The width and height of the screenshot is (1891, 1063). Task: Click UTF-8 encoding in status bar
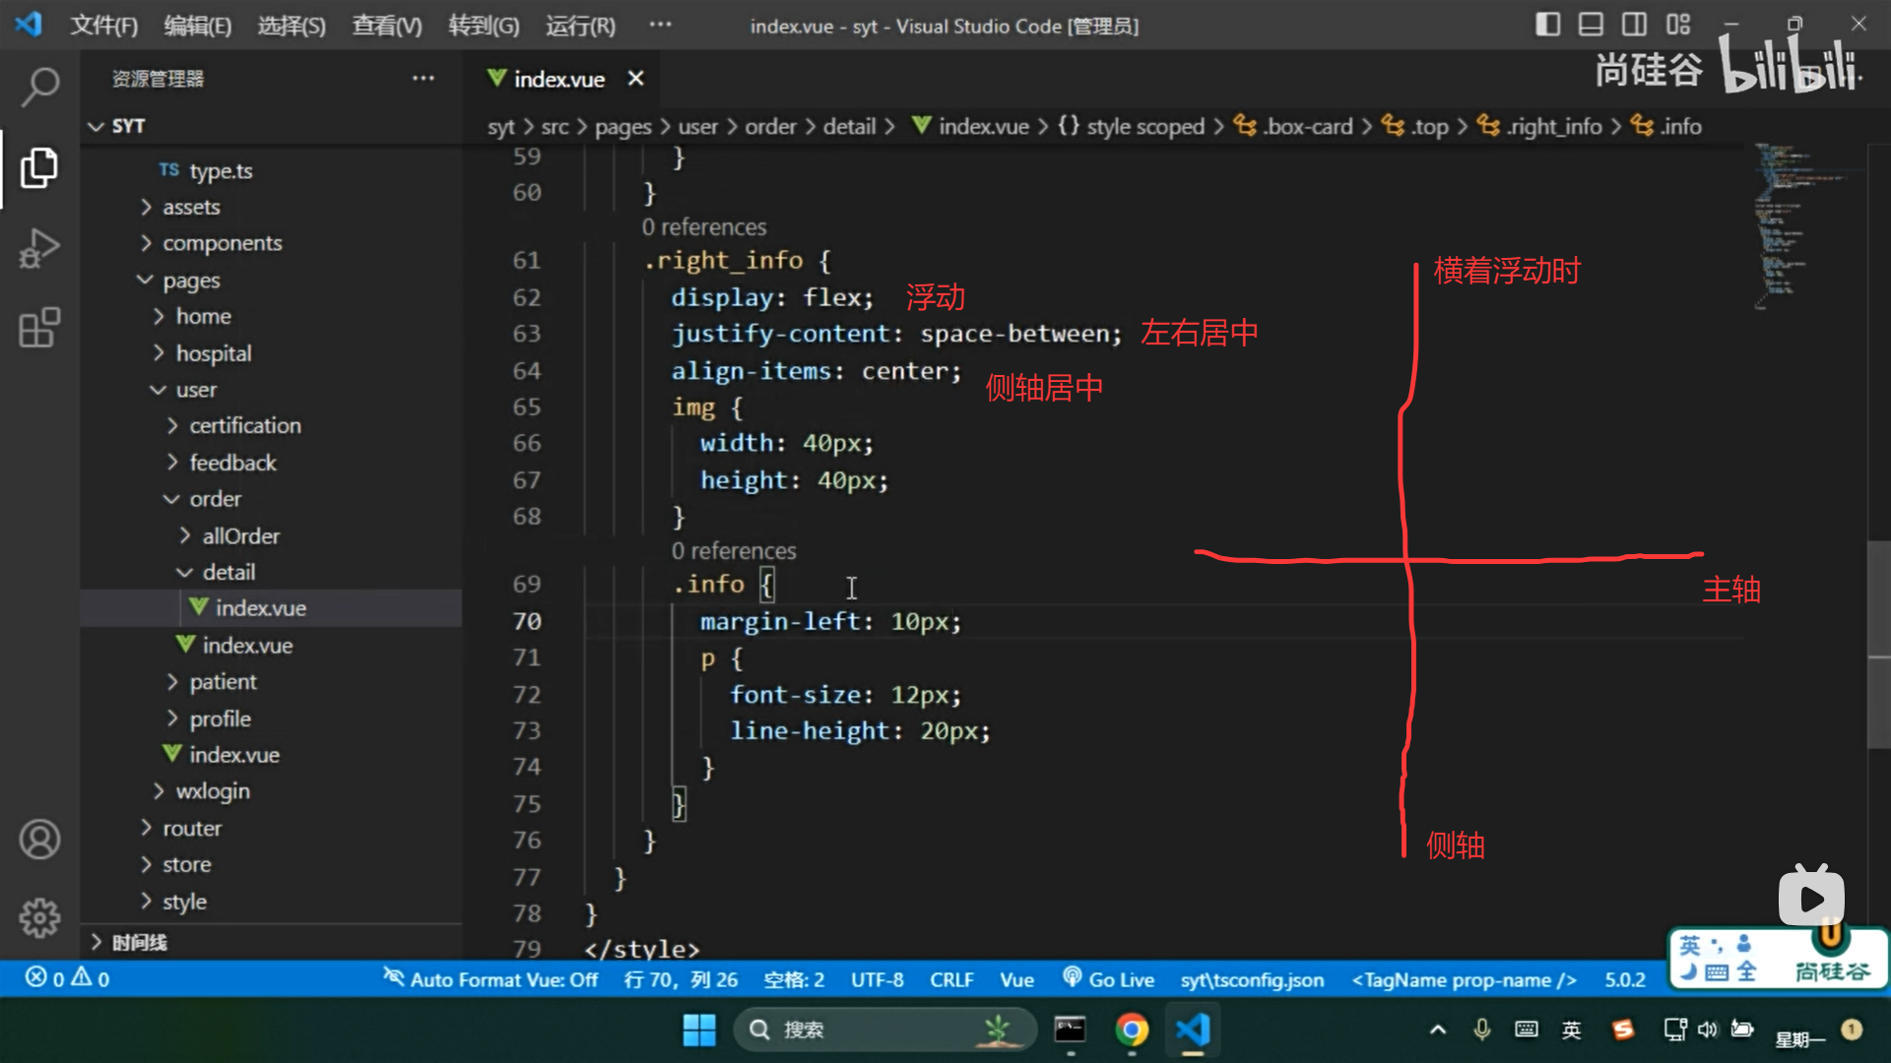pos(877,979)
